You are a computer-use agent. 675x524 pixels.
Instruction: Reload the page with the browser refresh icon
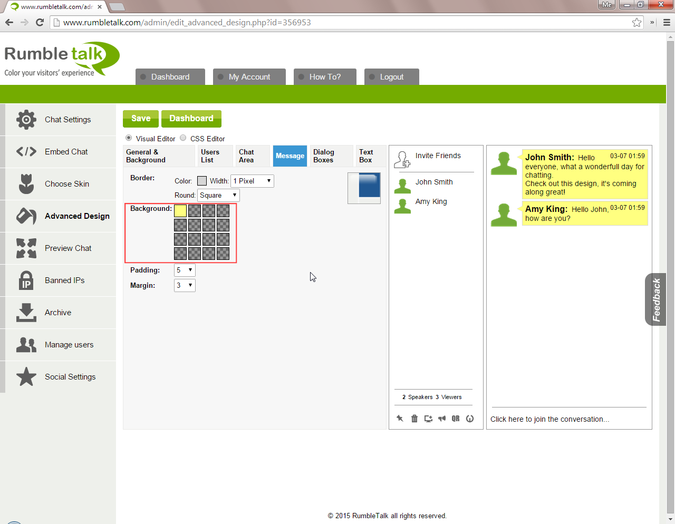tap(40, 22)
